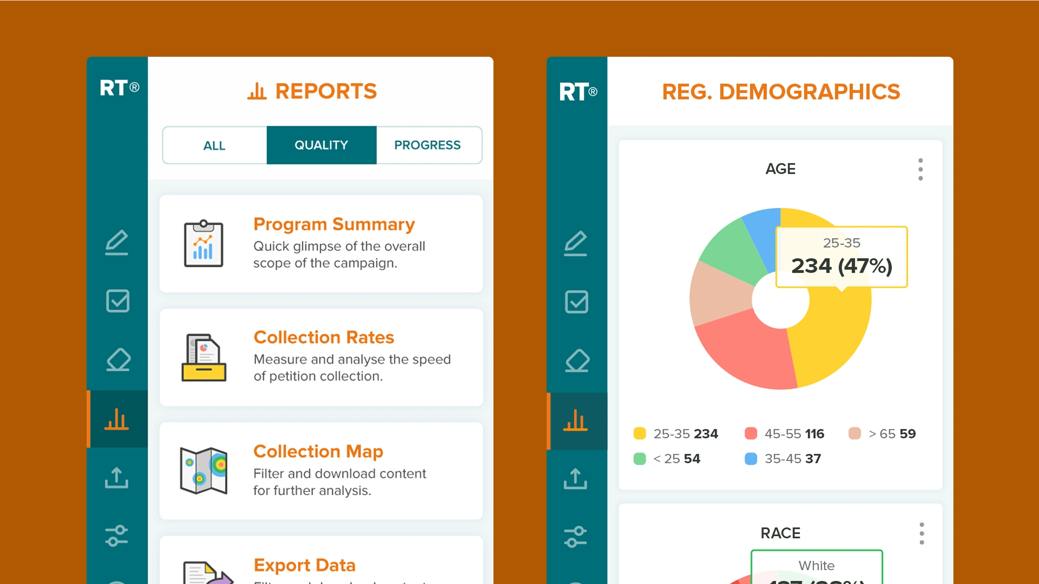Select the pencil icon in right panel sidebar
The image size is (1039, 584).
click(576, 243)
